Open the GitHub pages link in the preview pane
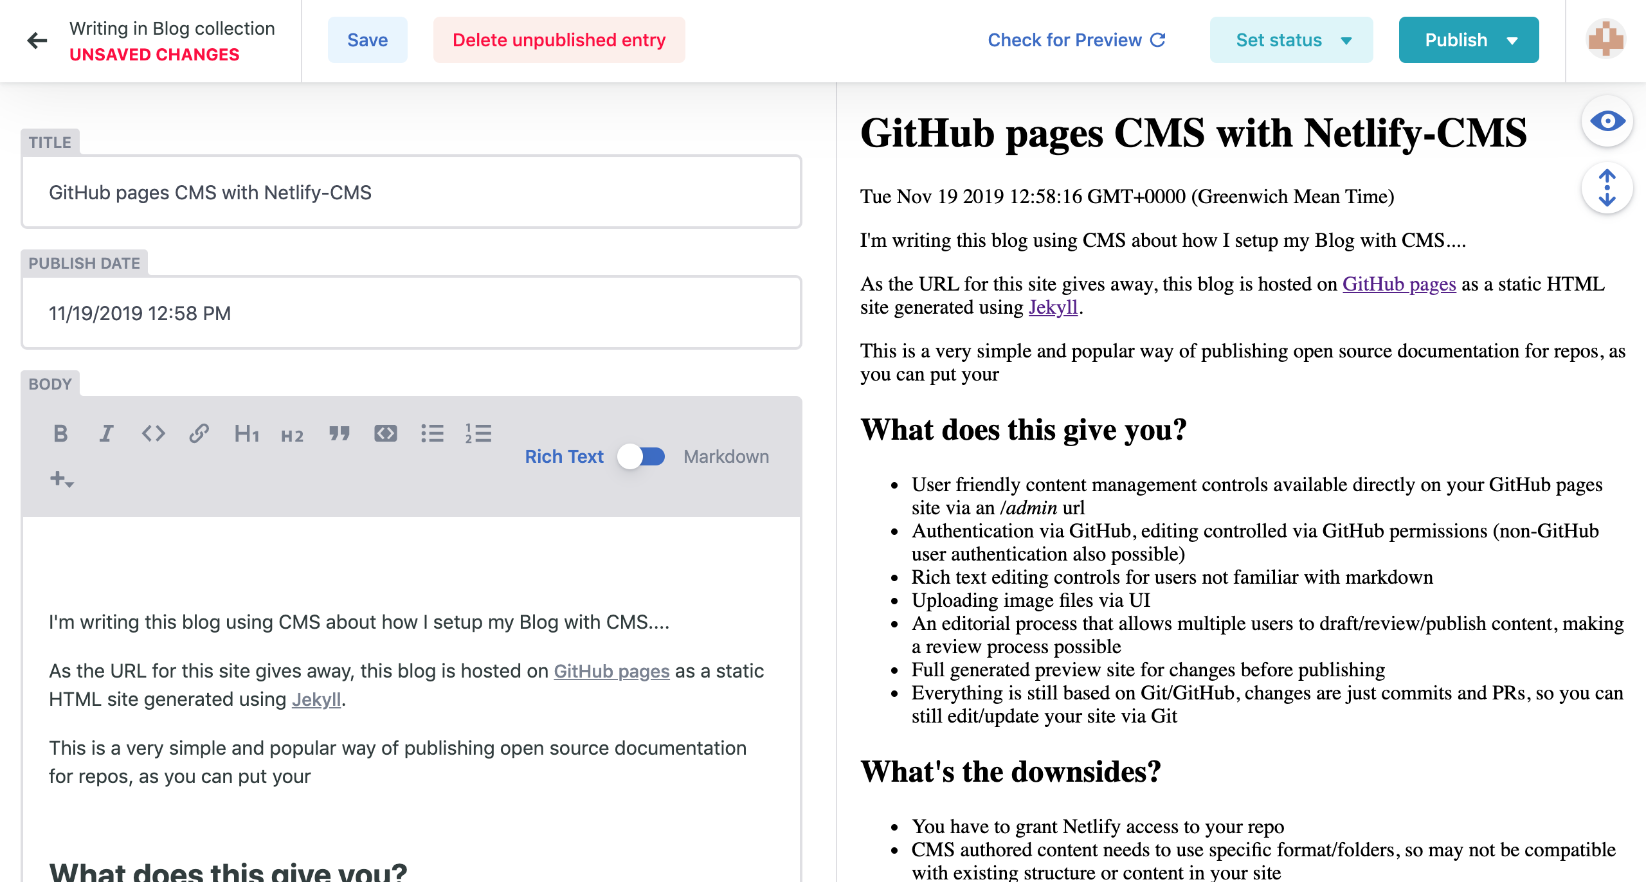Viewport: 1646px width, 882px height. coord(1399,284)
